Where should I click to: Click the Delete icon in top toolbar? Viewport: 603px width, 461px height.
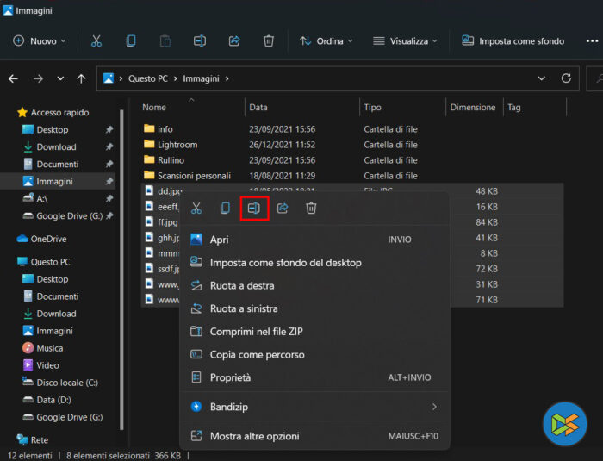[x=269, y=40]
